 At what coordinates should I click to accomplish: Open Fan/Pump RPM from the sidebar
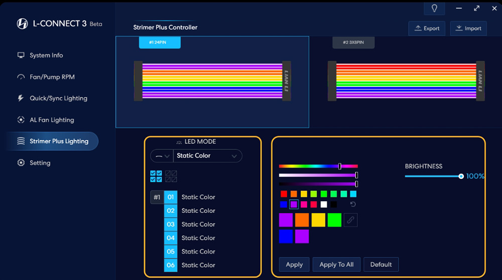(52, 77)
